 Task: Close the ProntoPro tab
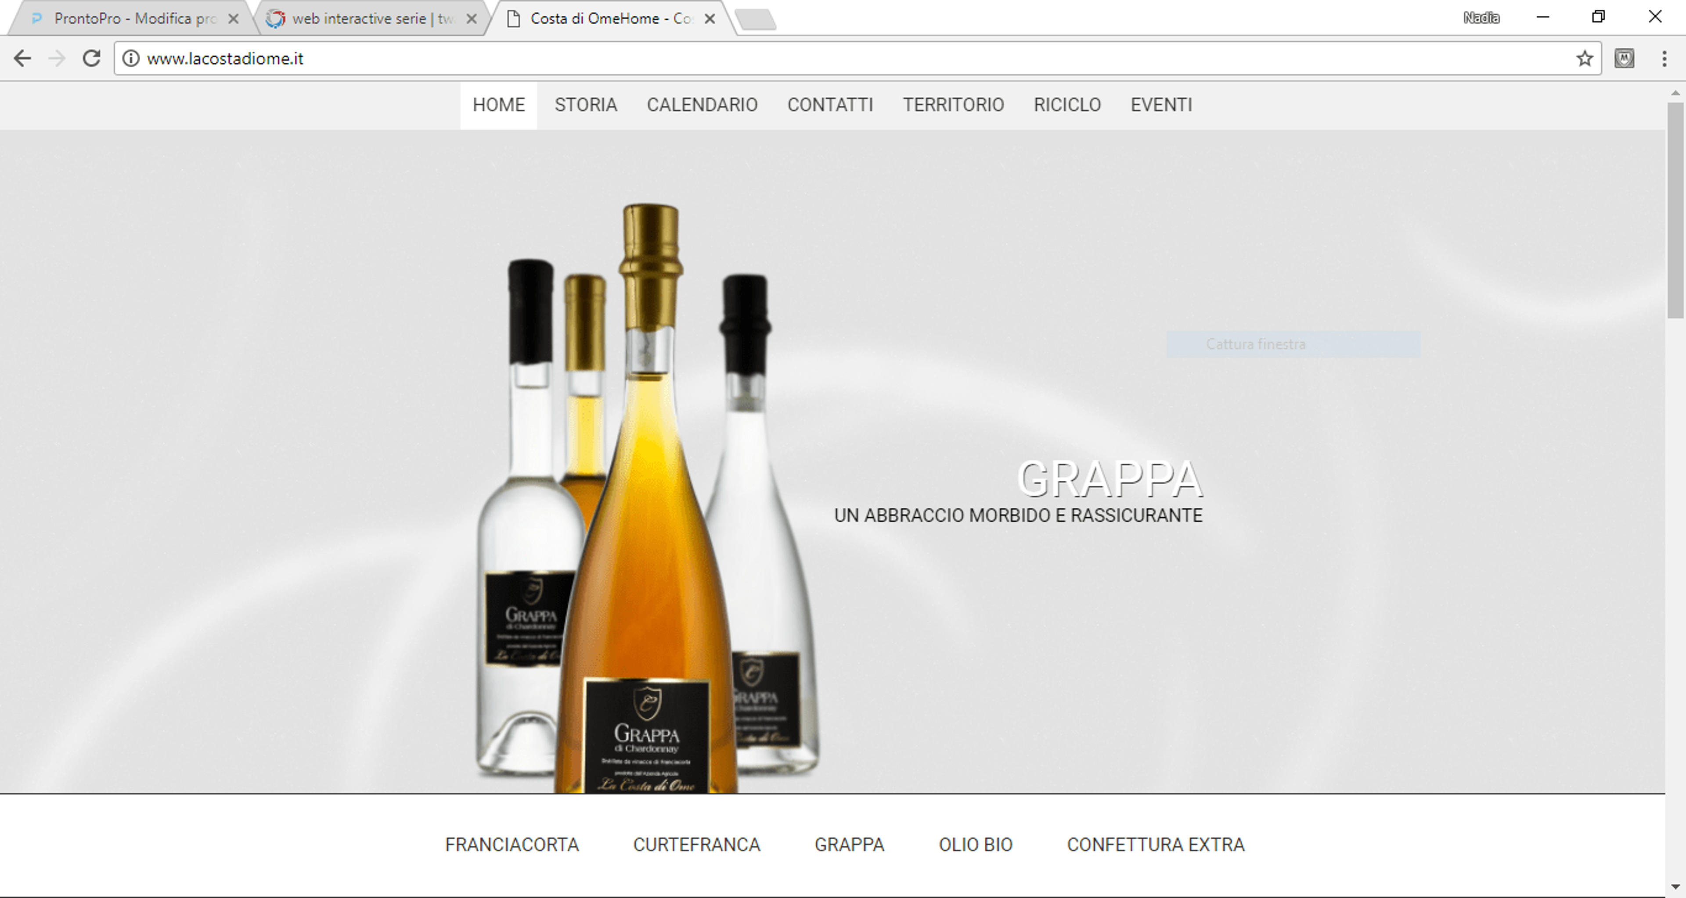(233, 19)
